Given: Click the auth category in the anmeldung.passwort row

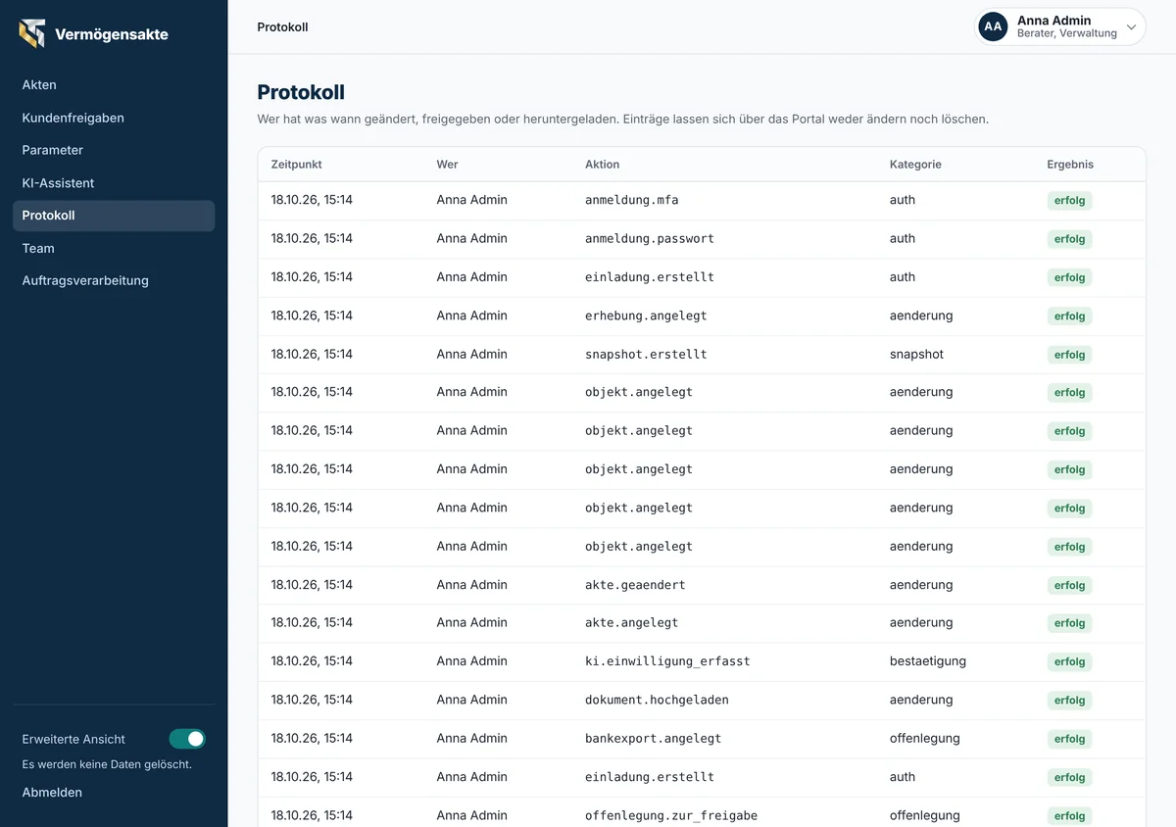Looking at the screenshot, I should point(903,238).
